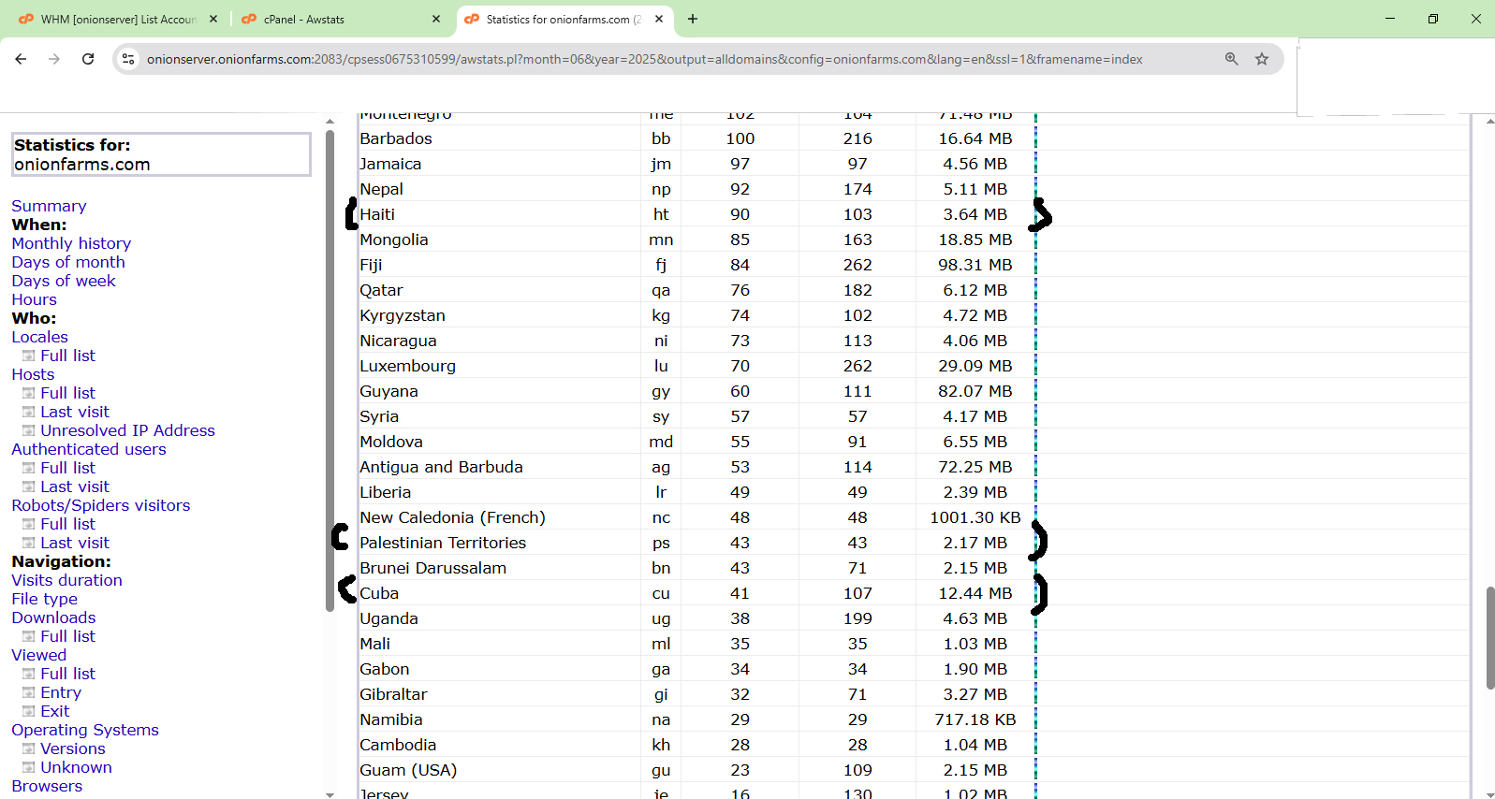Click icon beside Authenticated users Full list
Screen dimensions: 1495x799
pyautogui.click(x=29, y=469)
